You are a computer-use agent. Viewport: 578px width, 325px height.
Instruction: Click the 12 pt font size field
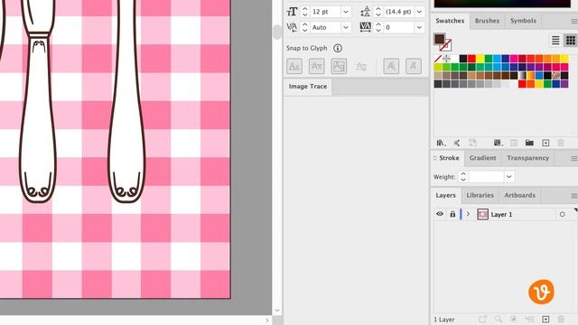tap(325, 12)
